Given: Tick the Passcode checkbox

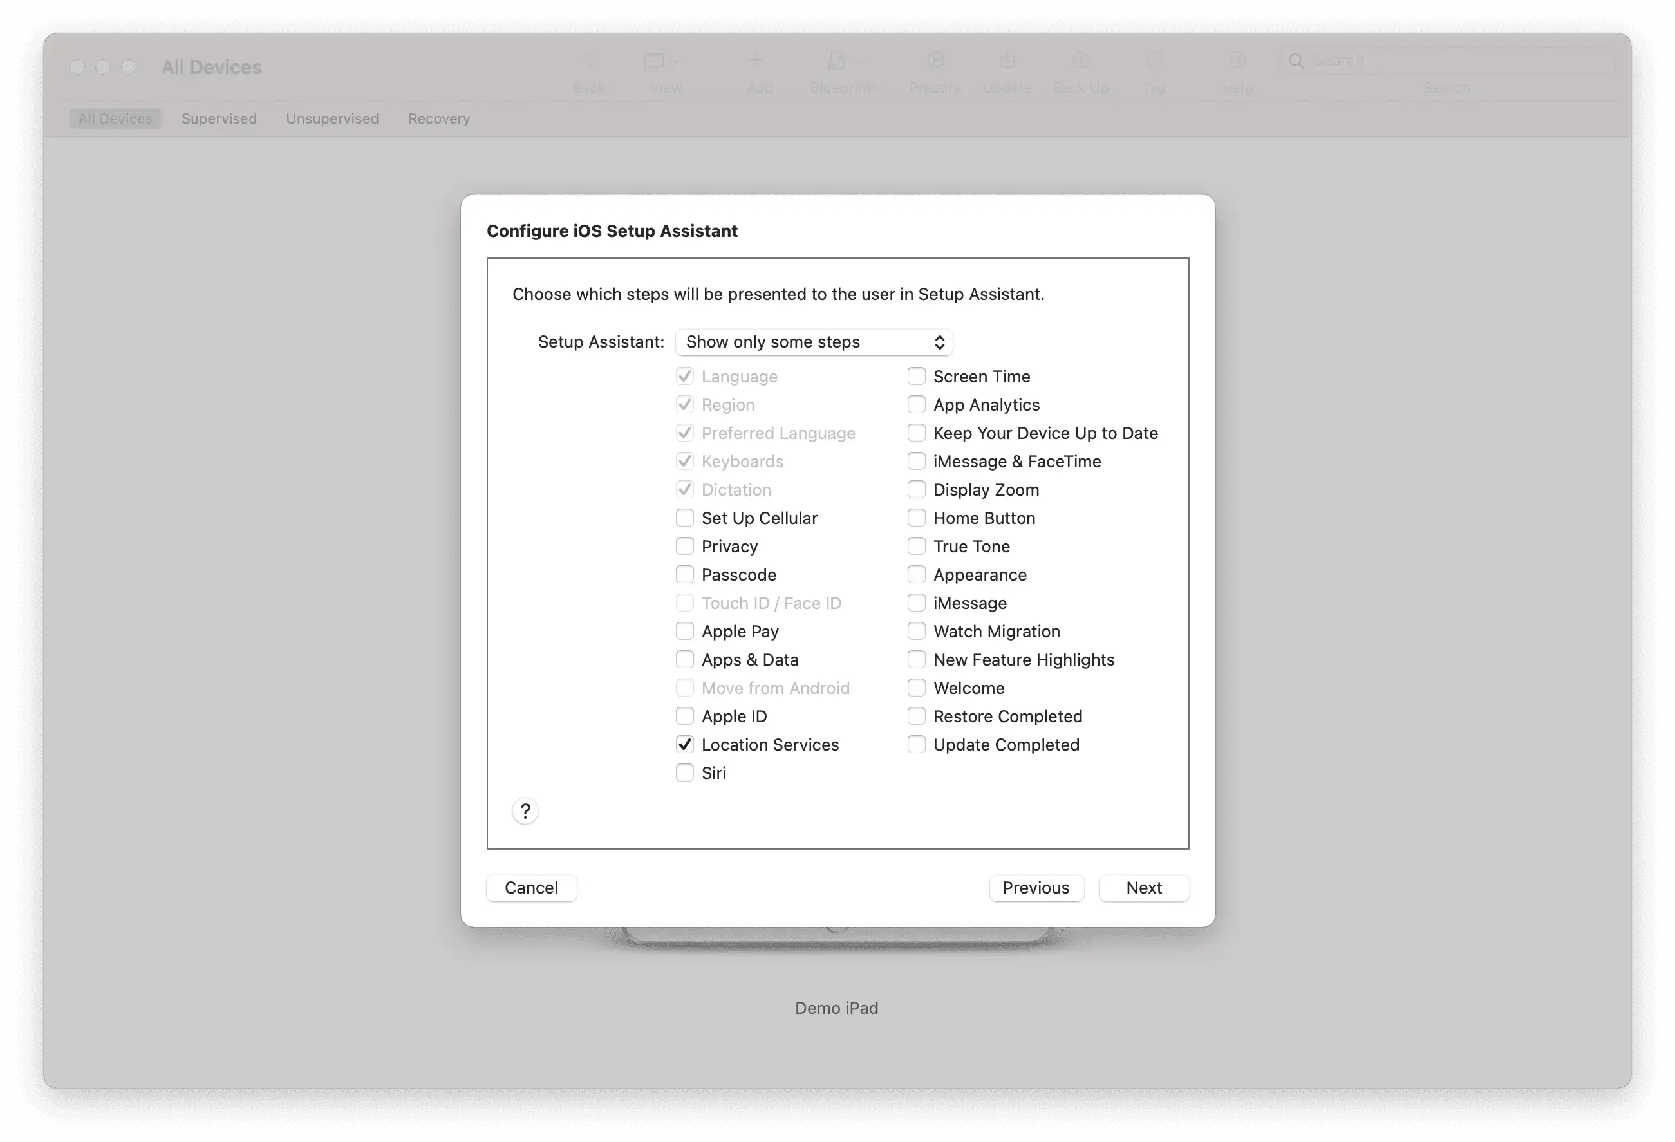Looking at the screenshot, I should click(x=685, y=575).
